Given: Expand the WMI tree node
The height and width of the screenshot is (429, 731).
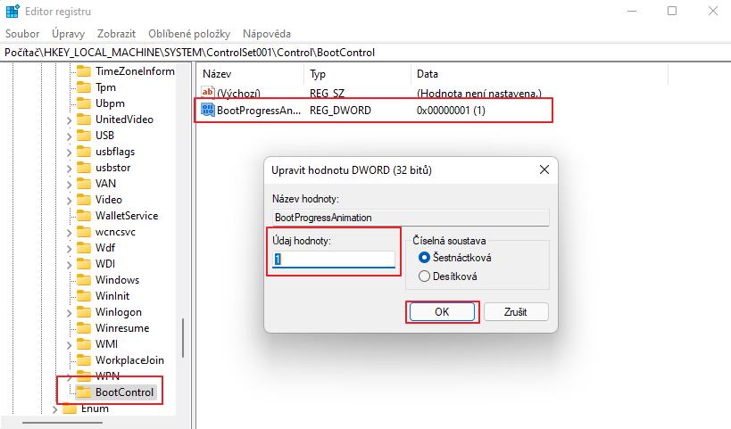Looking at the screenshot, I should 70,344.
